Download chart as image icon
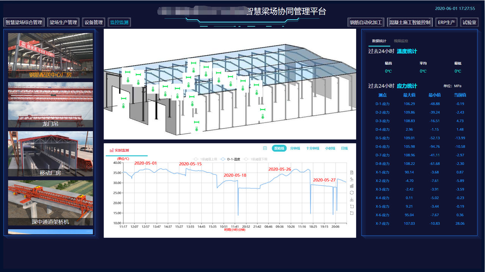The width and height of the screenshot is (485, 272). (x=352, y=200)
